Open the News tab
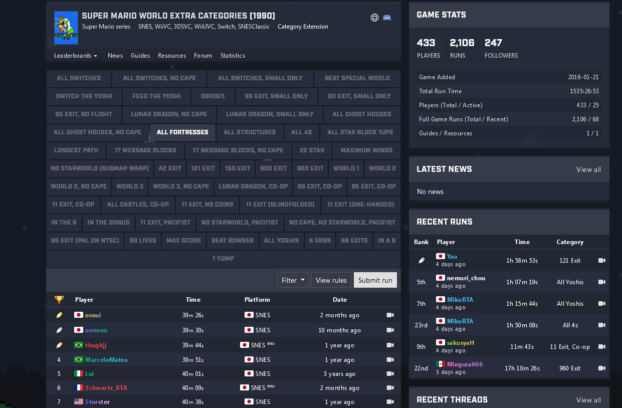622x408 pixels. 115,56
